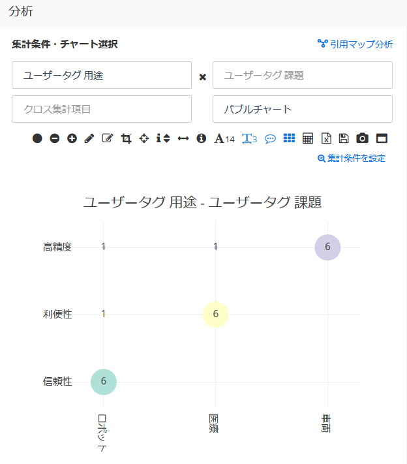This screenshot has height=464, width=407.
Task: Toggle the T3 text size icon
Action: coord(250,138)
